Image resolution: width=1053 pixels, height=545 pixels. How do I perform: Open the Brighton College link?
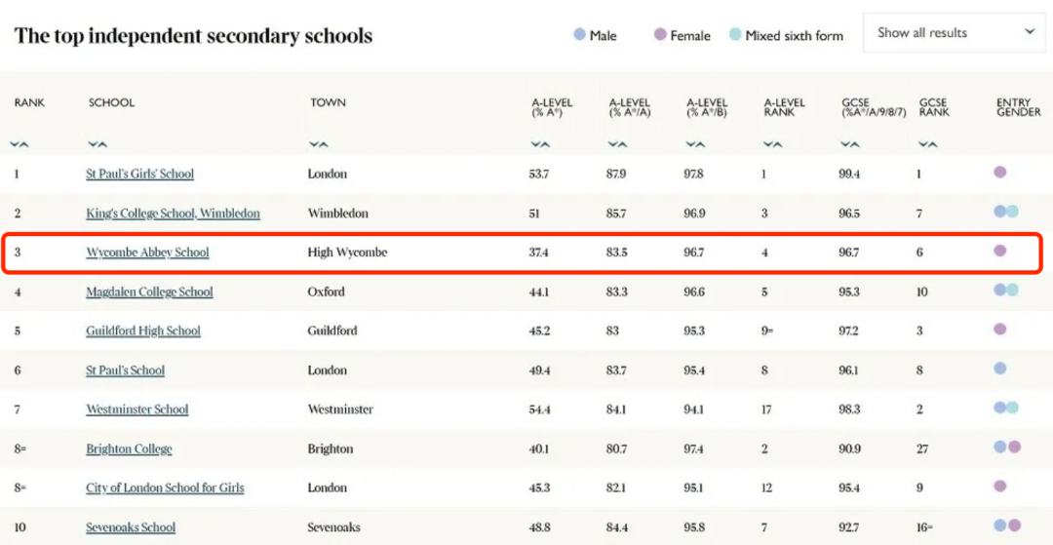[129, 449]
